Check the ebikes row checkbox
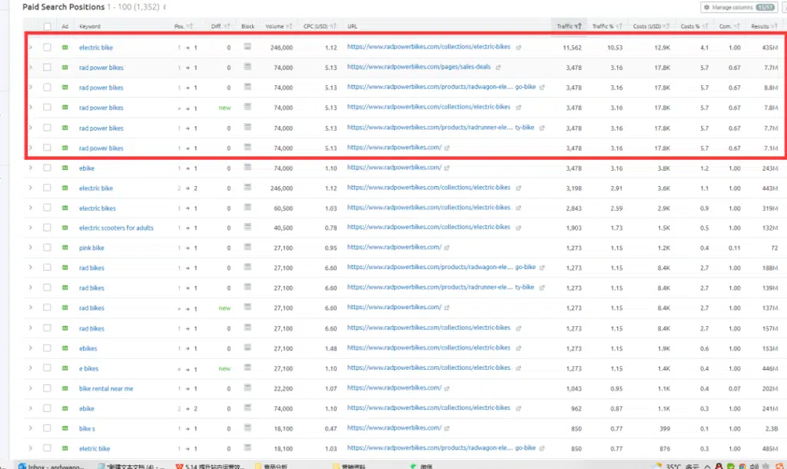The height and width of the screenshot is (469, 787). pyautogui.click(x=47, y=348)
